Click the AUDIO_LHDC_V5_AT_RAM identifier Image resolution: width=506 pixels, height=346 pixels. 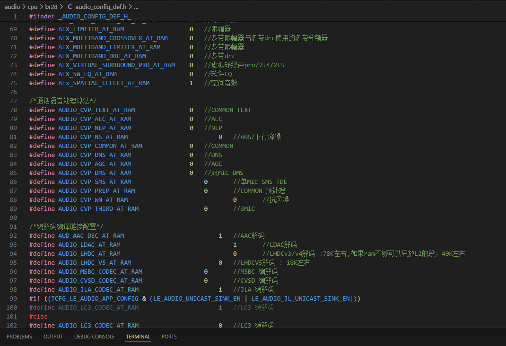pyautogui.click(x=95, y=263)
